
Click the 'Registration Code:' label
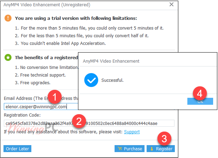click(22, 115)
